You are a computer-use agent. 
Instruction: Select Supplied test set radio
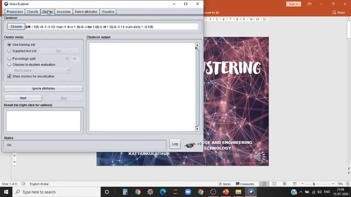point(9,51)
